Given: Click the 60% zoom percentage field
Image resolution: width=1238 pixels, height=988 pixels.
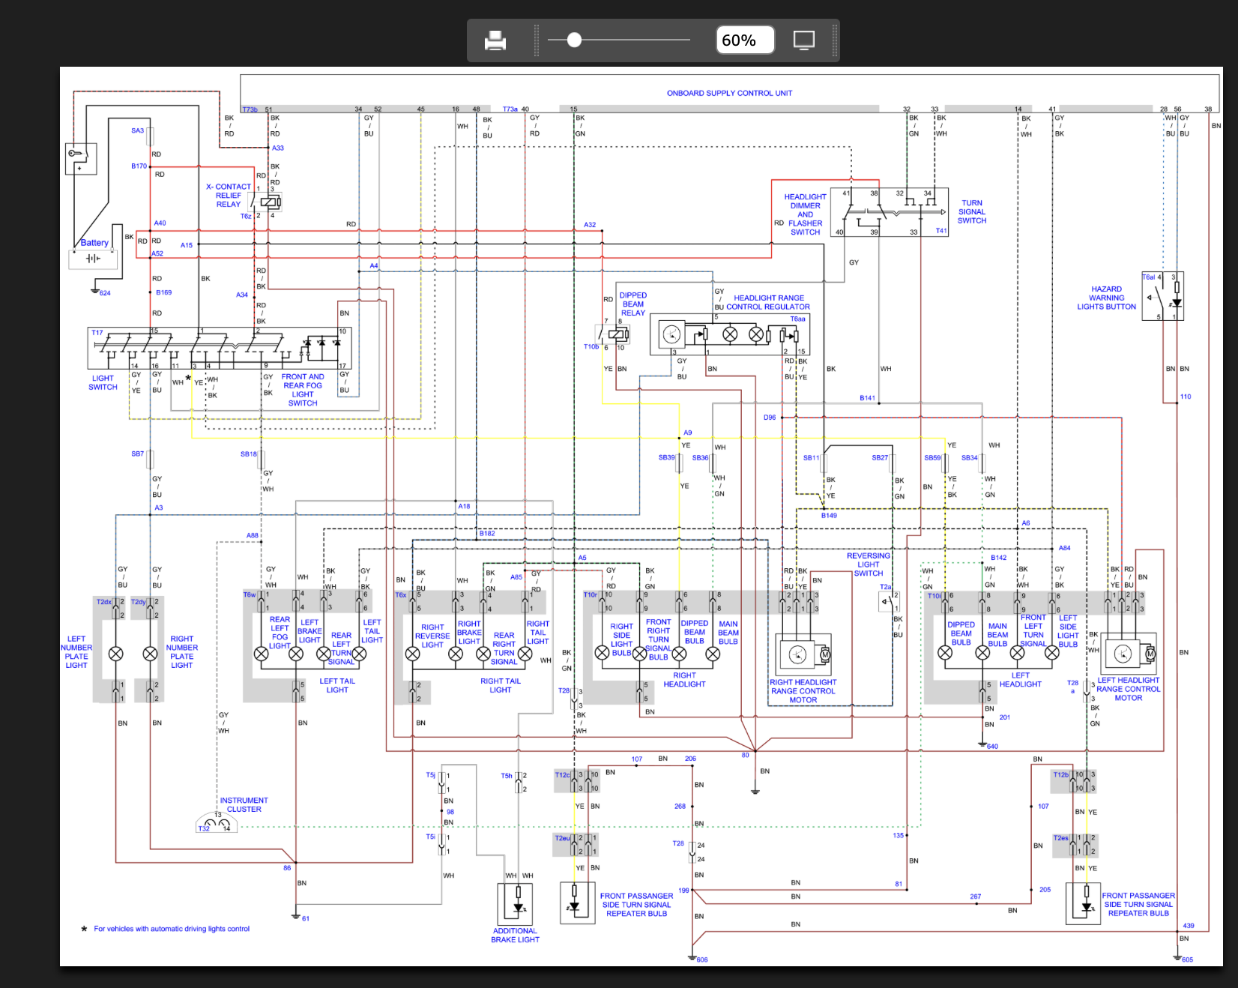Looking at the screenshot, I should (x=745, y=40).
